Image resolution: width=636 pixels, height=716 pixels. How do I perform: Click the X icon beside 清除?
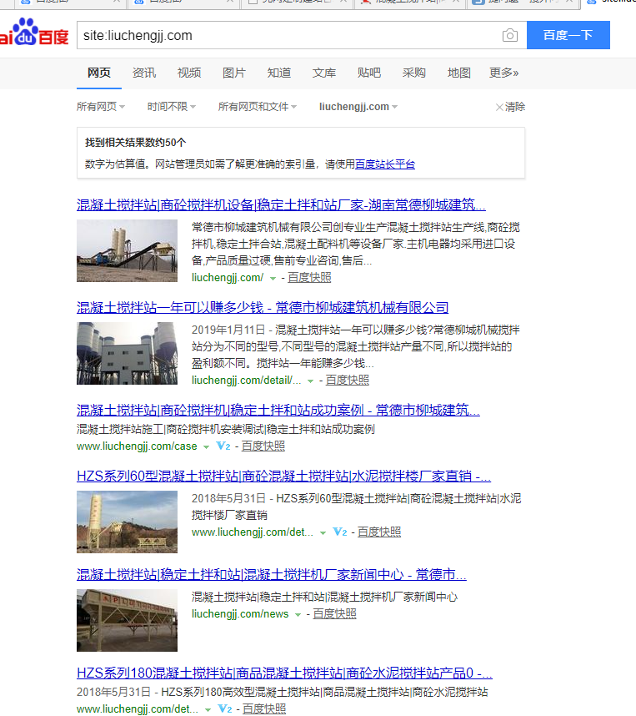(x=499, y=108)
